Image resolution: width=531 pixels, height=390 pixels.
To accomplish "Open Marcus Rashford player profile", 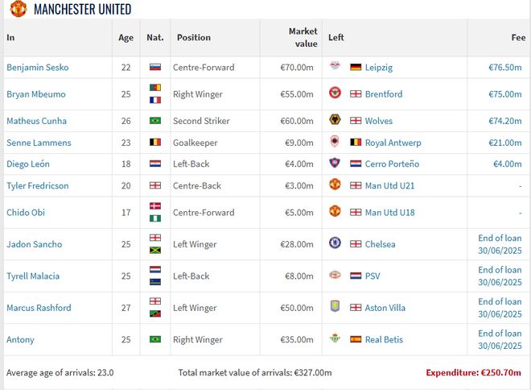I will [x=39, y=308].
